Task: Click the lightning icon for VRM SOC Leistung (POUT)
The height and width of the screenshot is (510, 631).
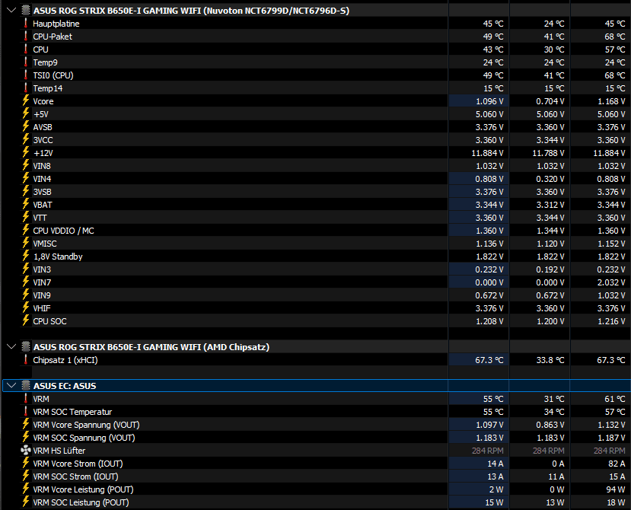Action: pyautogui.click(x=26, y=502)
